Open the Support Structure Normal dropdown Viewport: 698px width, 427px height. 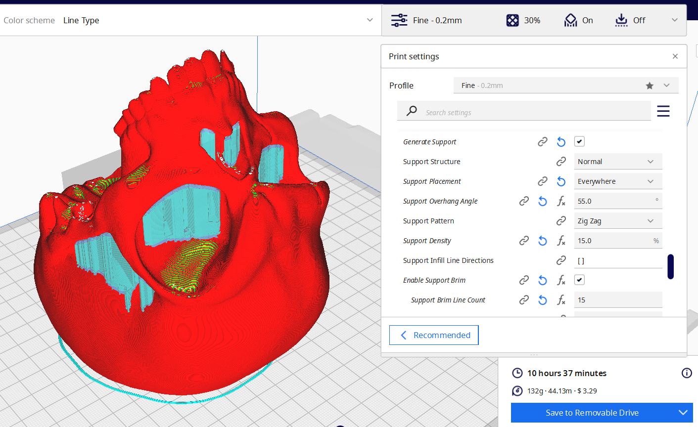click(618, 162)
